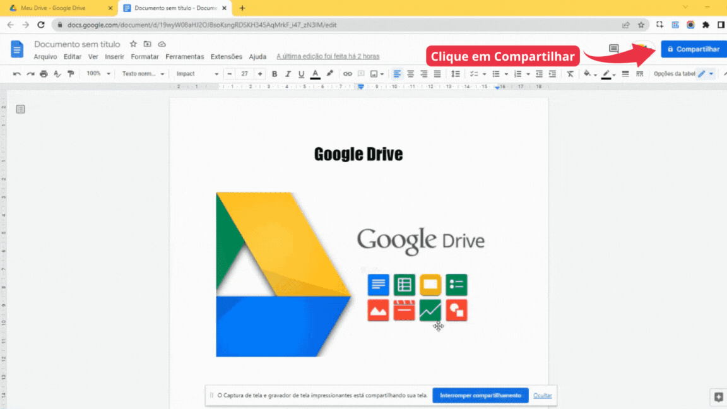Toggle Bold formatting

tap(274, 74)
